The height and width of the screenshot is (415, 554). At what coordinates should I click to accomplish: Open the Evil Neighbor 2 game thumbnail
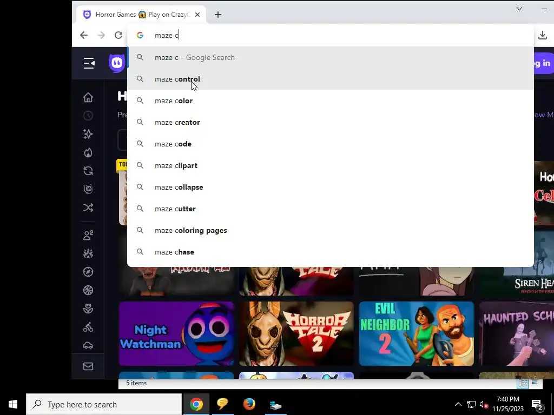coord(417,333)
